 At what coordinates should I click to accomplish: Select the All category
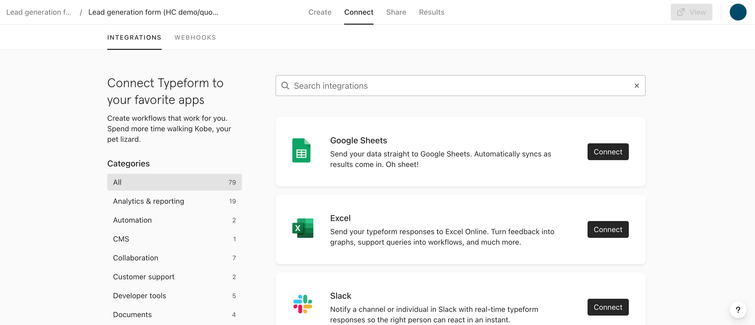pyautogui.click(x=174, y=182)
